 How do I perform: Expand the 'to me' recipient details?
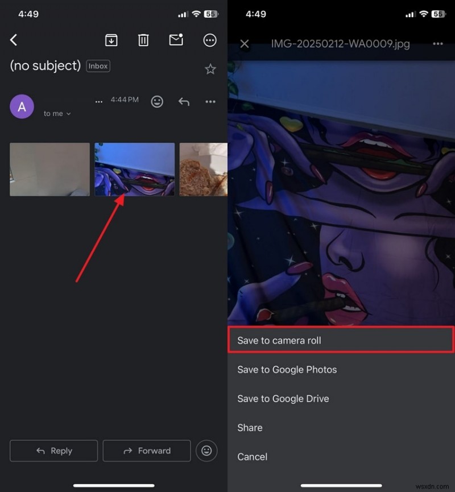point(57,114)
